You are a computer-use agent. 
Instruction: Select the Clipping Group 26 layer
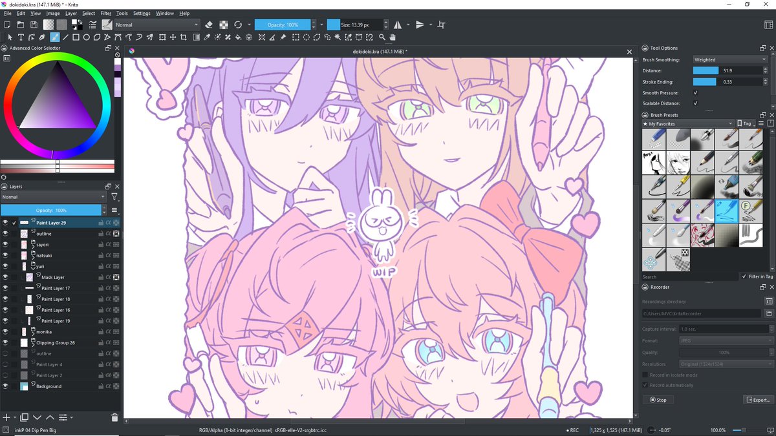click(56, 342)
